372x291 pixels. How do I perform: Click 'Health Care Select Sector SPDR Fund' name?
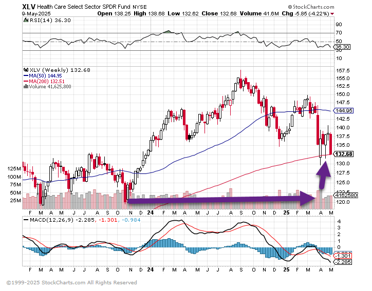84,7
